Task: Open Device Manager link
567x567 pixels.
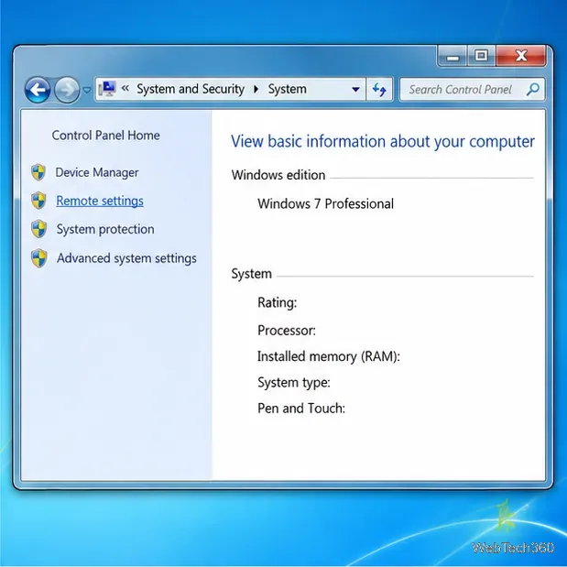Action: pyautogui.click(x=97, y=172)
